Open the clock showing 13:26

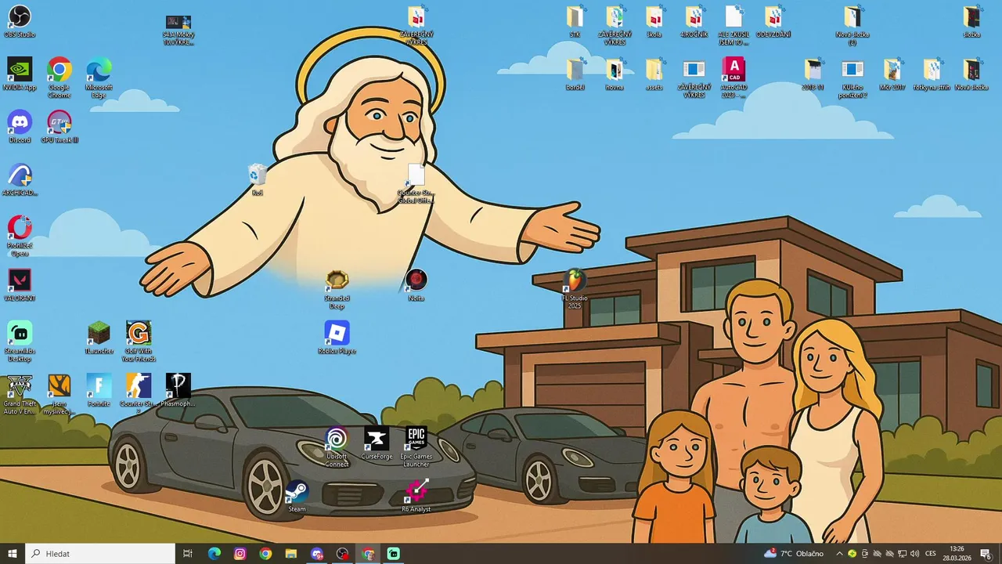[x=956, y=554]
